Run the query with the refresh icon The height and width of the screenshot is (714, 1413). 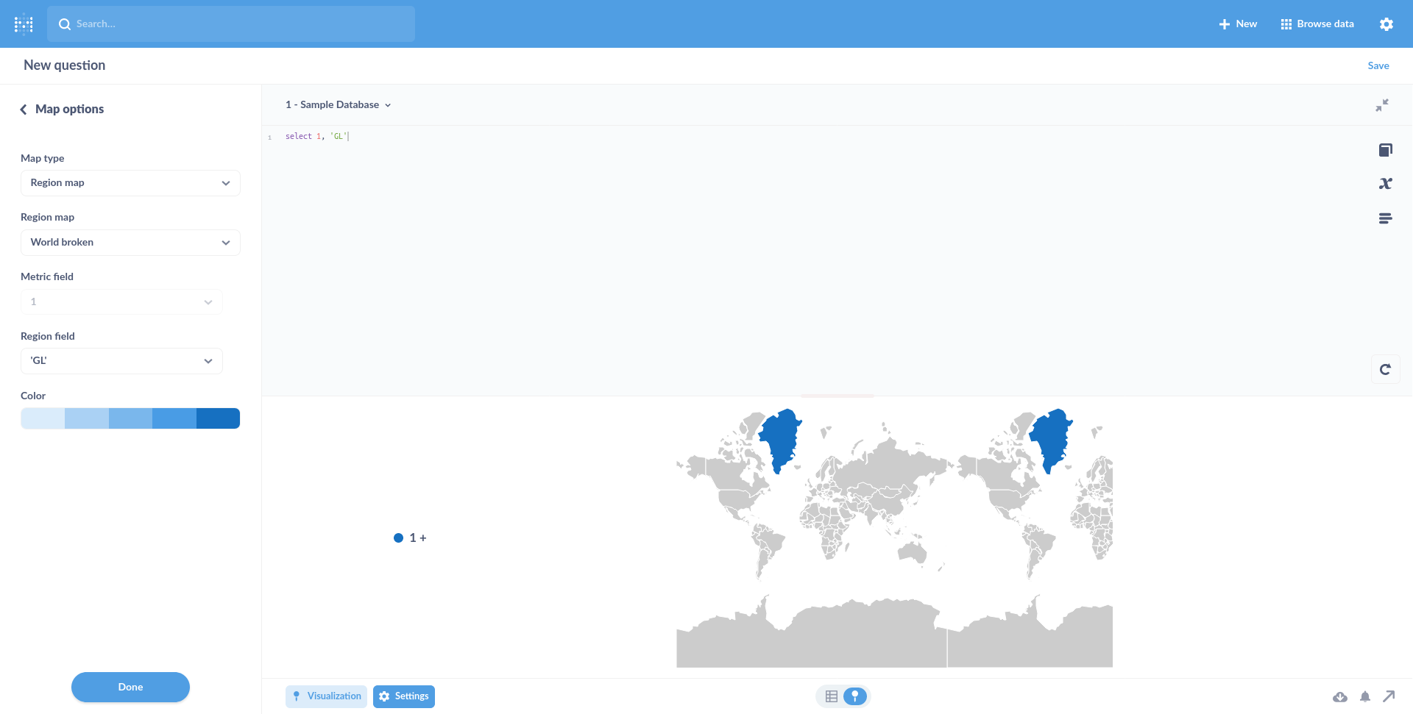click(1387, 368)
